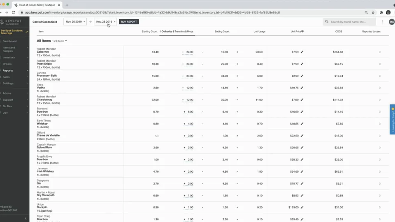Sort by Deliveries & Transfers & Preps column
The image size is (395, 222).
(177, 32)
